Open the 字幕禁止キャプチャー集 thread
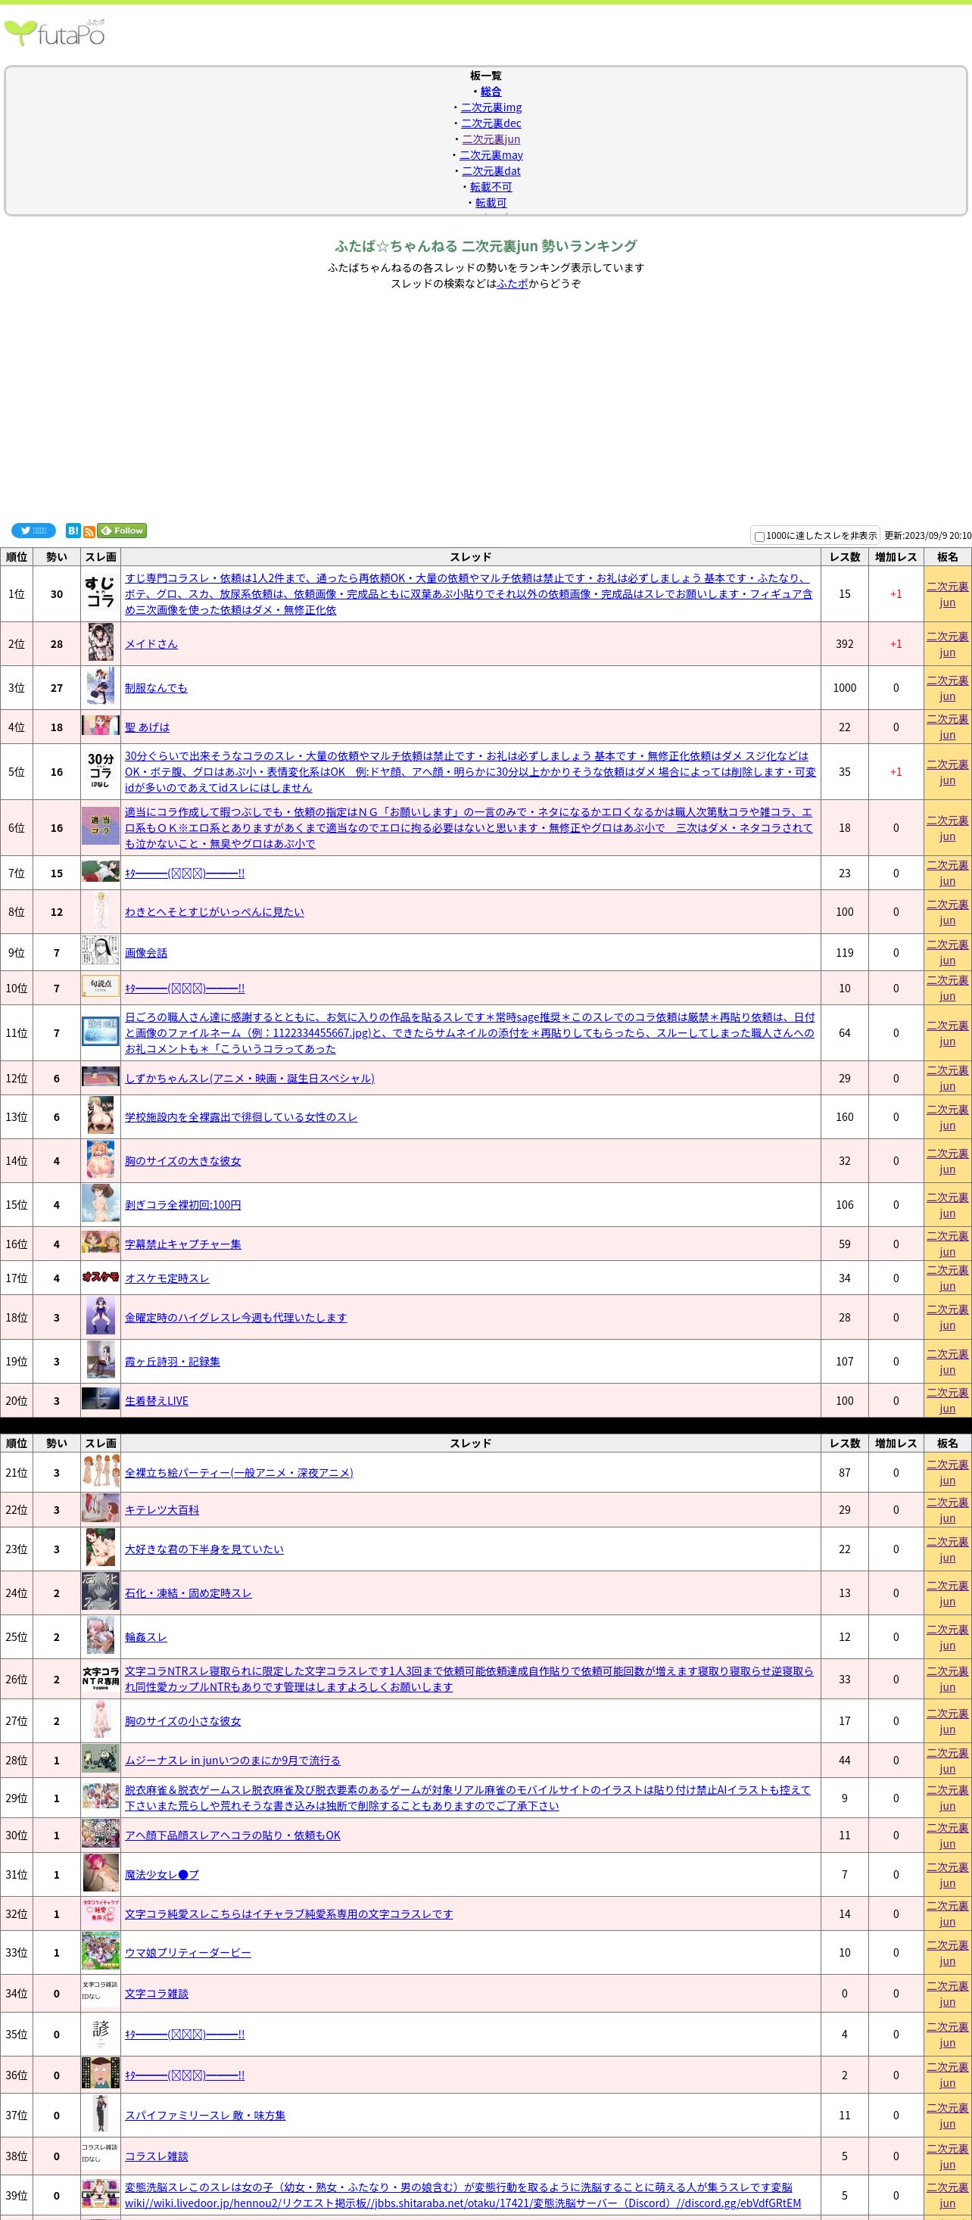Screen dimensions: 972x2220 coord(183,1244)
